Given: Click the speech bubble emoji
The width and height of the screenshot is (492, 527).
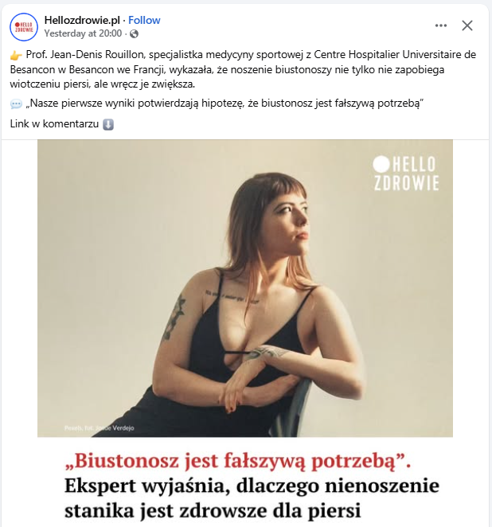Looking at the screenshot, I should point(16,103).
